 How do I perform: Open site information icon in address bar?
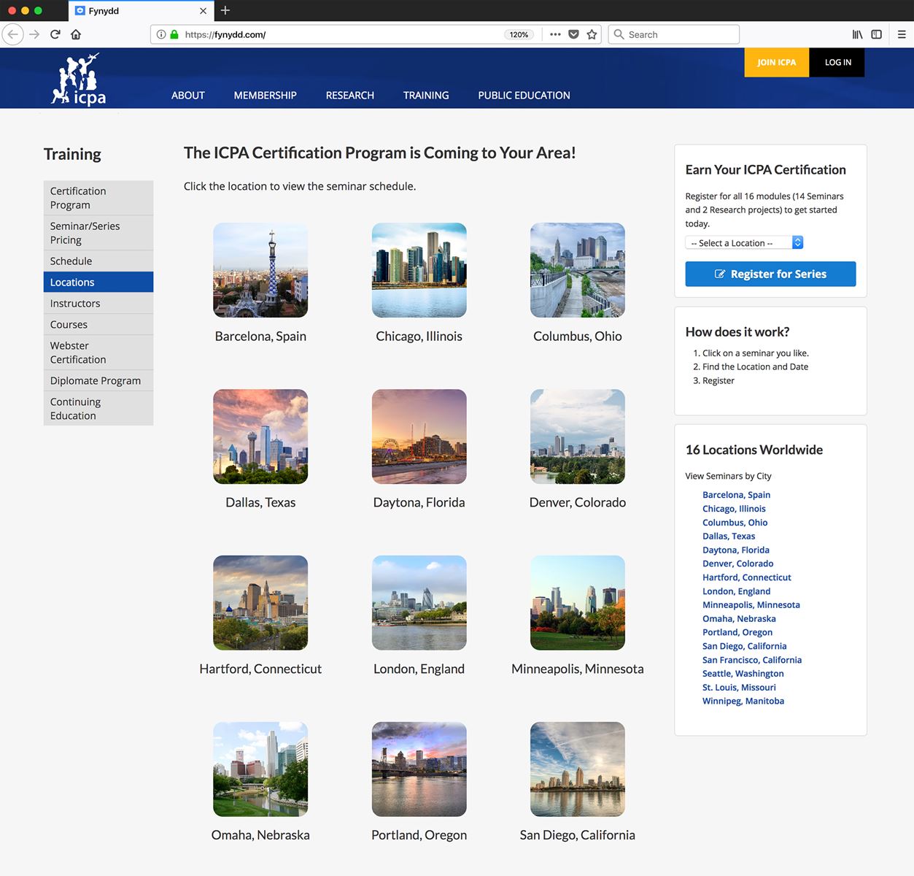(161, 34)
